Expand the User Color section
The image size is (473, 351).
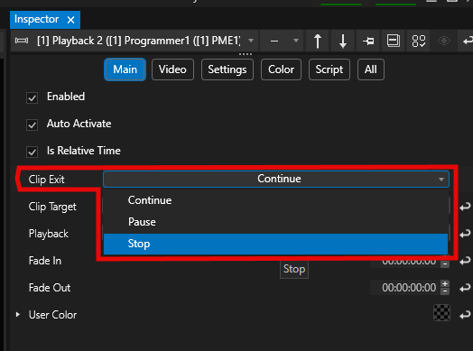pyautogui.click(x=18, y=315)
